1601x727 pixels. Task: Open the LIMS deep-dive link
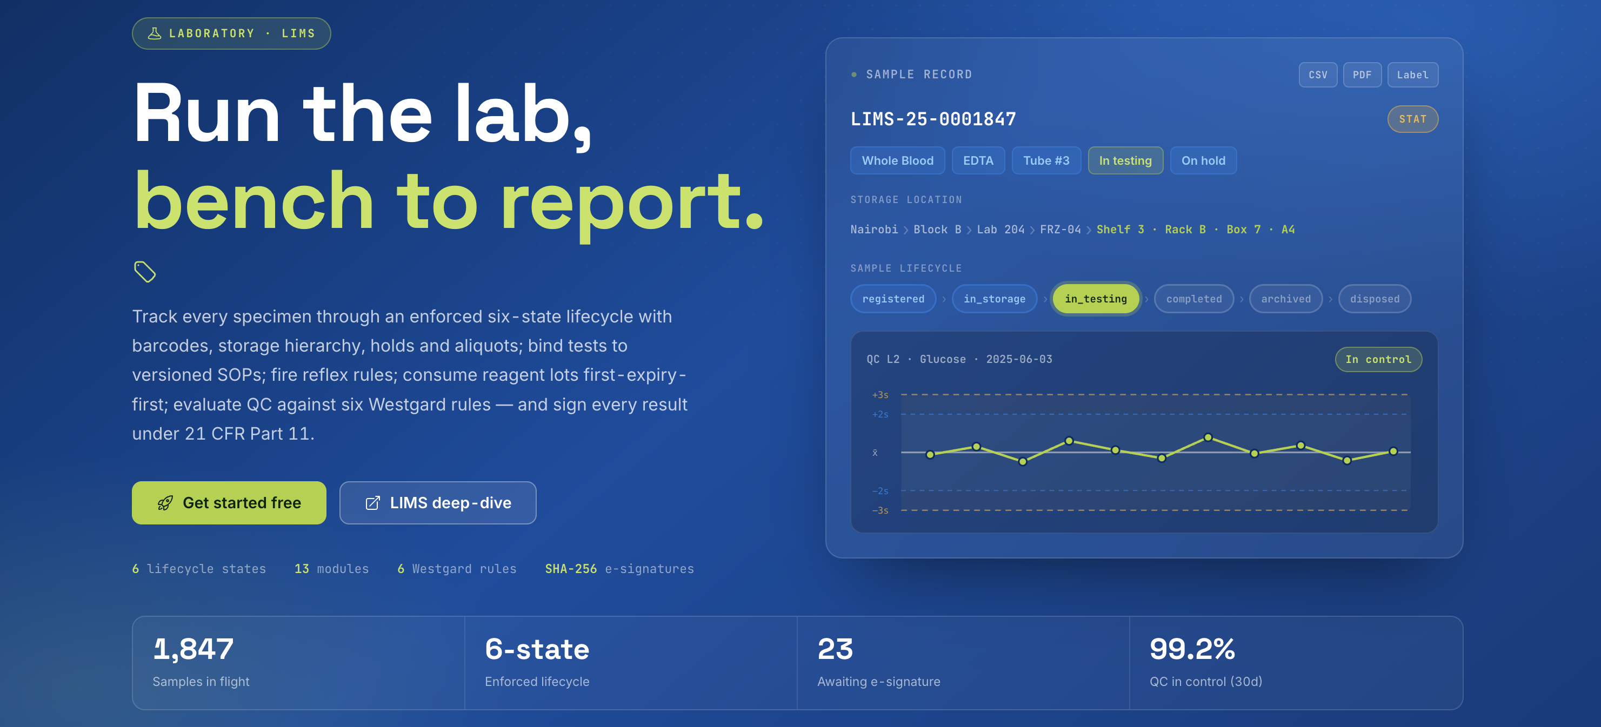click(437, 503)
